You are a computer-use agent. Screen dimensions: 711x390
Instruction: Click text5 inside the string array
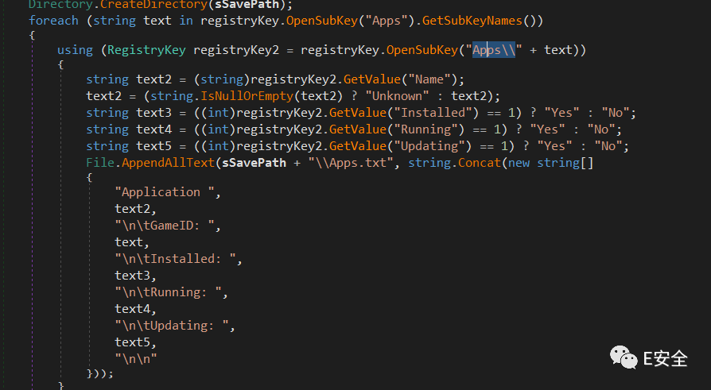[132, 342]
